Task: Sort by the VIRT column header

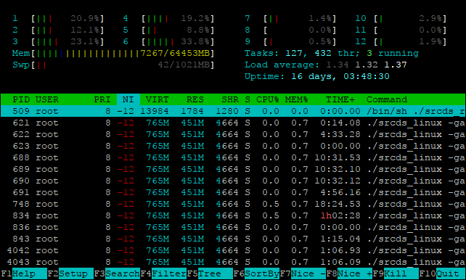Action: pyautogui.click(x=158, y=99)
